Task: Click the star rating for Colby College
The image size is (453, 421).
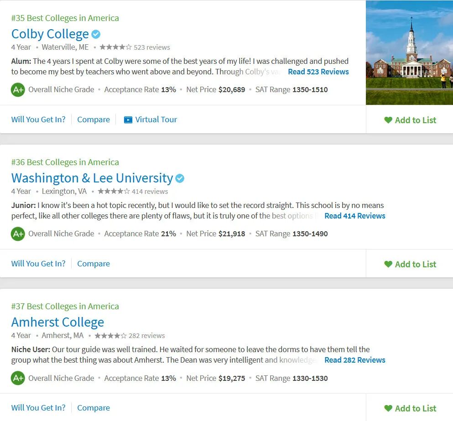Action: coord(115,47)
